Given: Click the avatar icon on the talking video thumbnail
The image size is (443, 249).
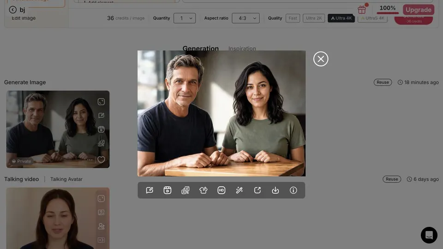Looking at the screenshot, I should coord(101,226).
